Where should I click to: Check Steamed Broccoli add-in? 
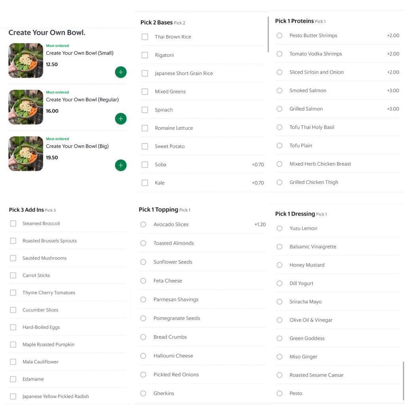pyautogui.click(x=13, y=223)
